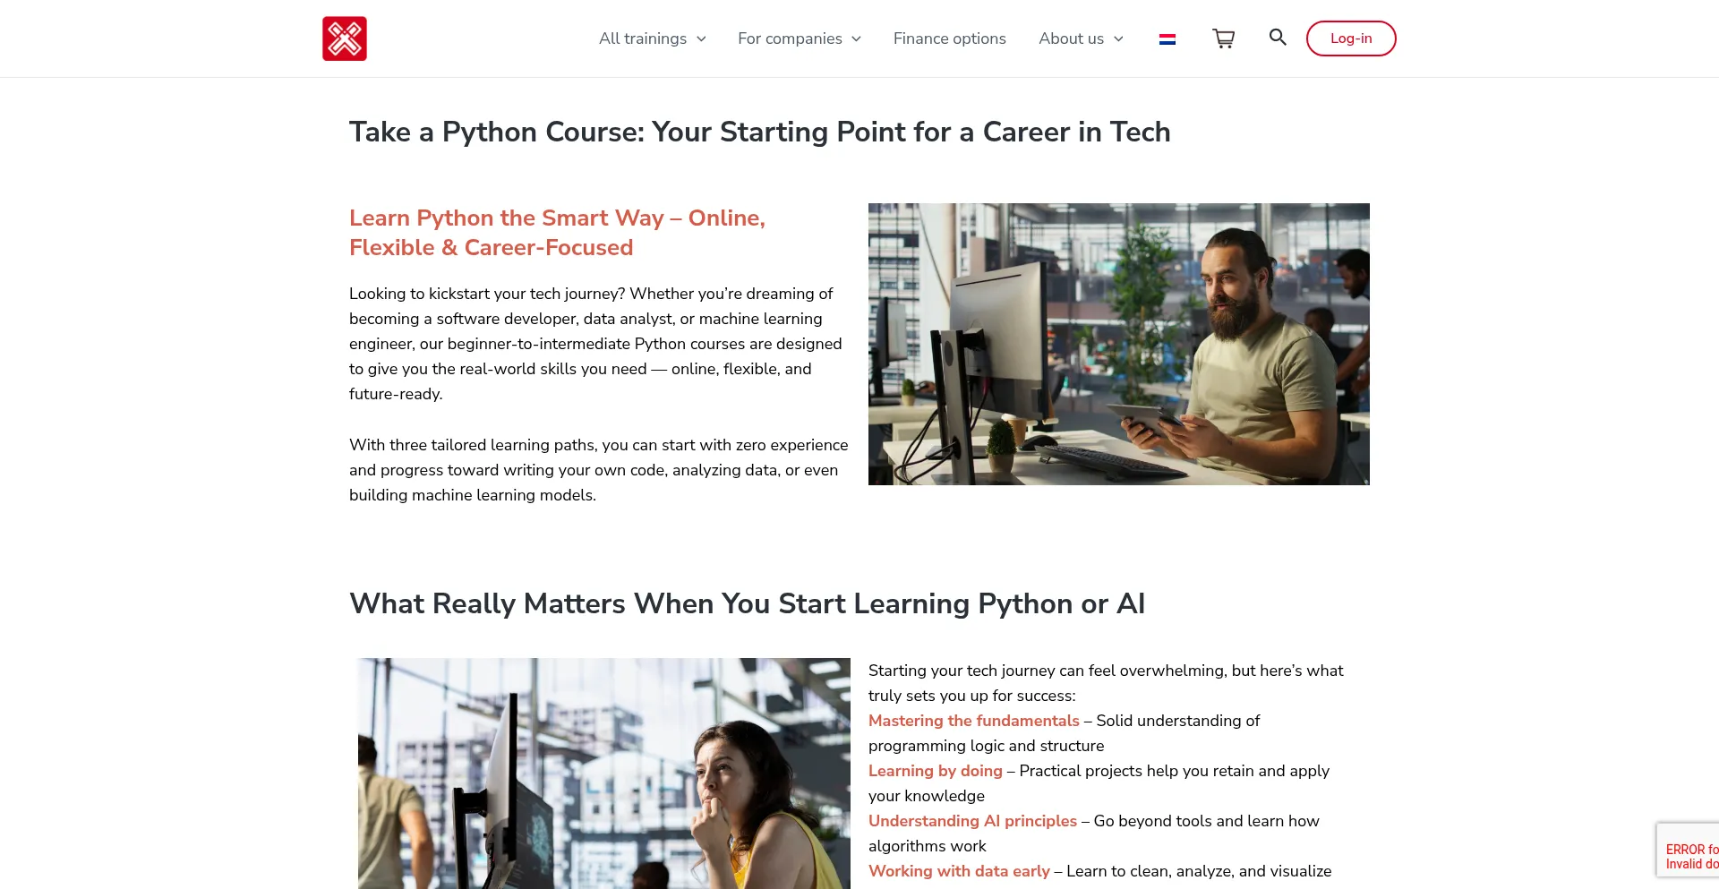Expand the About us dropdown arrow
The width and height of the screenshot is (1719, 889).
1118,39
